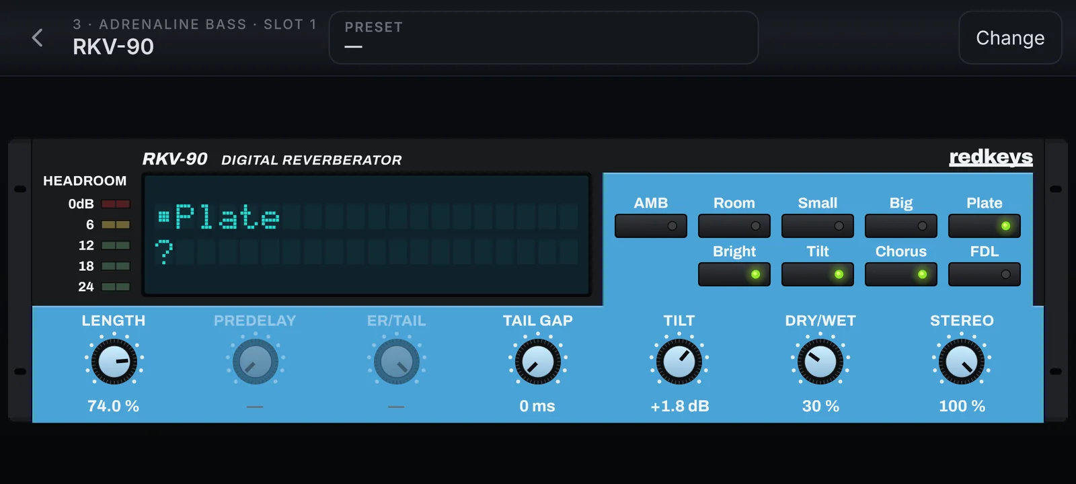Select the Plate reverb mode button
Viewport: 1076px width, 484px height.
[x=985, y=226]
